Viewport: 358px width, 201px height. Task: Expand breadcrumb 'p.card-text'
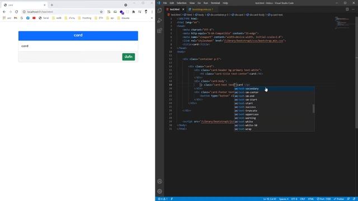pos(275,15)
